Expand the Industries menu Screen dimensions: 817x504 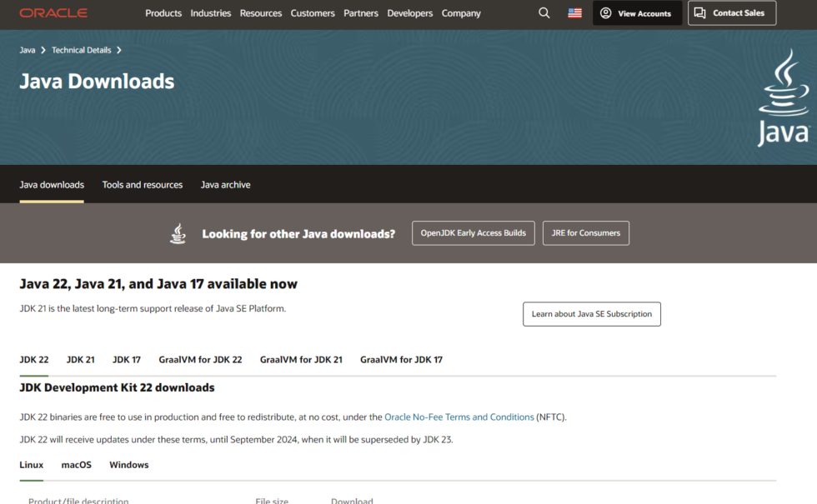click(211, 13)
